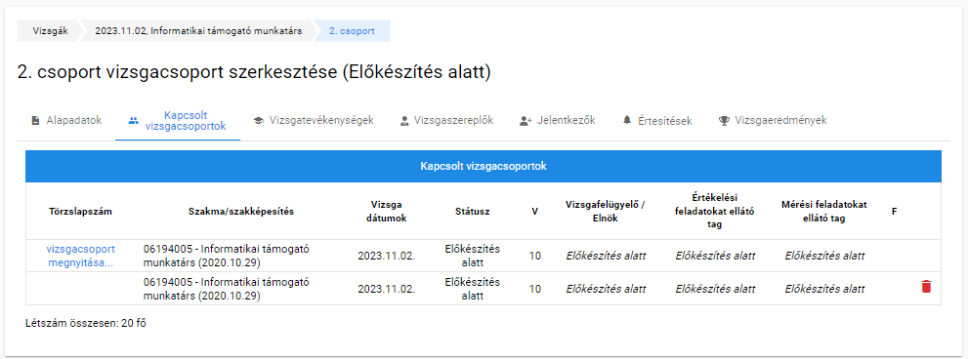Click the Vizsgafelügyelő / Elnök column header
The image size is (968, 359).
click(605, 211)
